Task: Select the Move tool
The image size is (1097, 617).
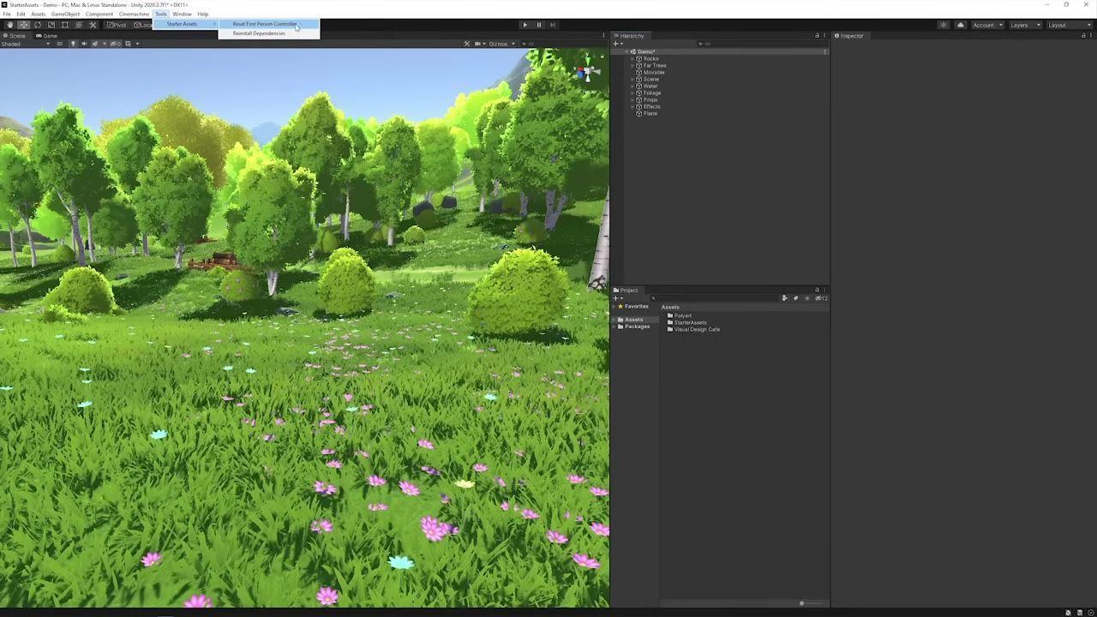Action: coord(23,25)
